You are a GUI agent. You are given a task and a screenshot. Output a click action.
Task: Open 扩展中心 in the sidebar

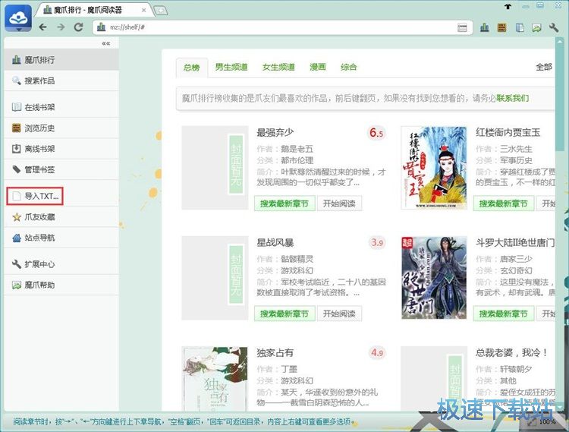coord(61,264)
